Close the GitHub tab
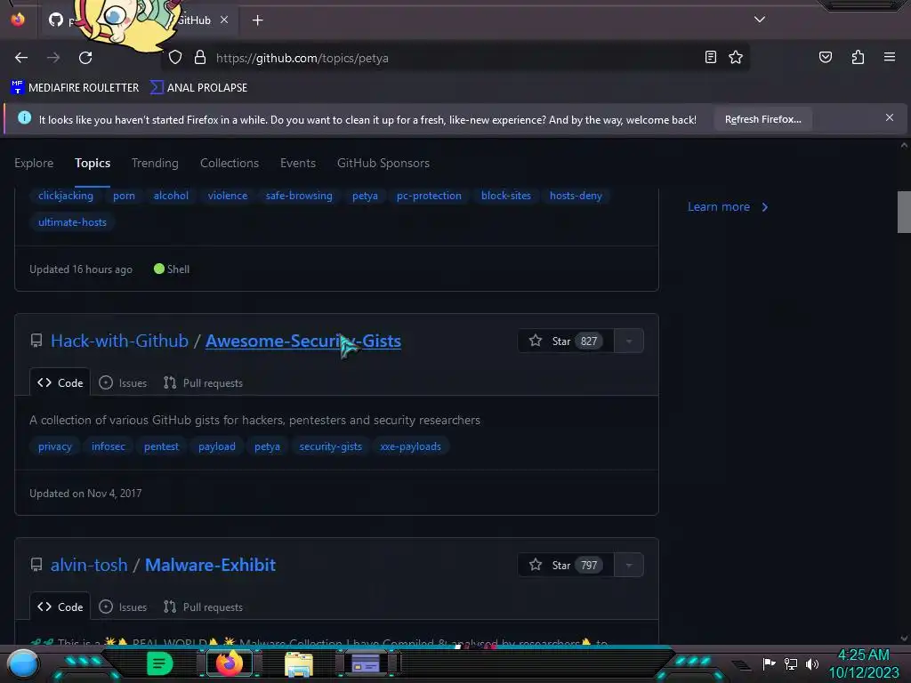 point(224,20)
